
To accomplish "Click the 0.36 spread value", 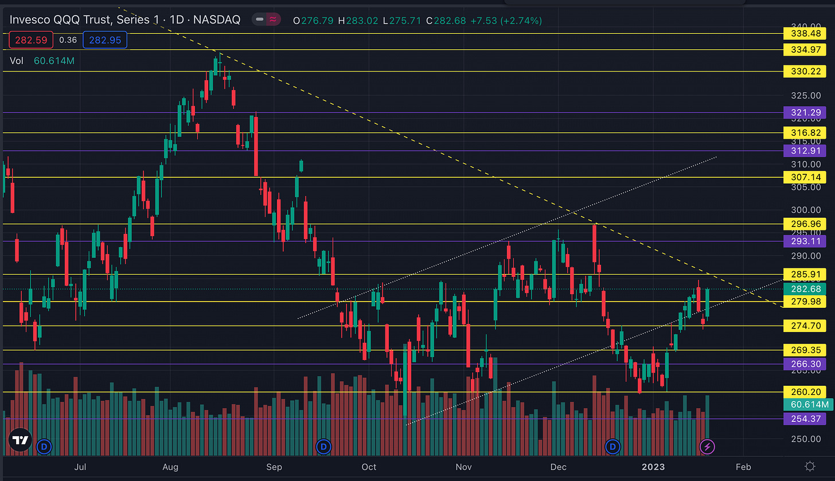I will click(68, 40).
